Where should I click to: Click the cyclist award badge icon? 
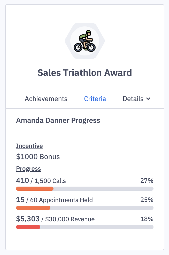pyautogui.click(x=85, y=41)
